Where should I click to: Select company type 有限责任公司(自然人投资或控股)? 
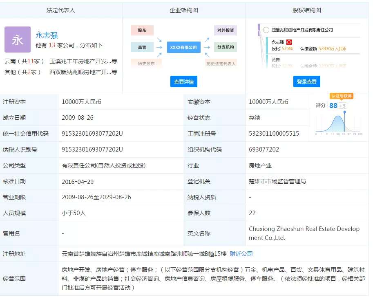(x=103, y=165)
